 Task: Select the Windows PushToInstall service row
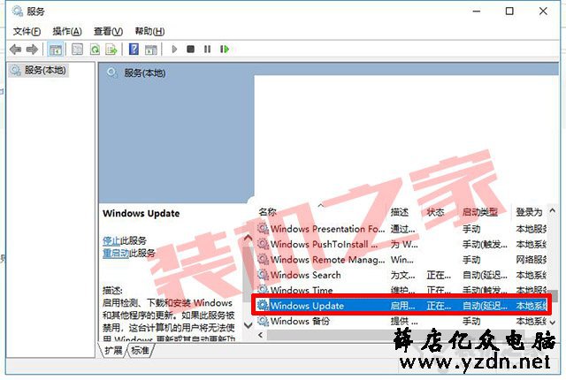(x=402, y=244)
